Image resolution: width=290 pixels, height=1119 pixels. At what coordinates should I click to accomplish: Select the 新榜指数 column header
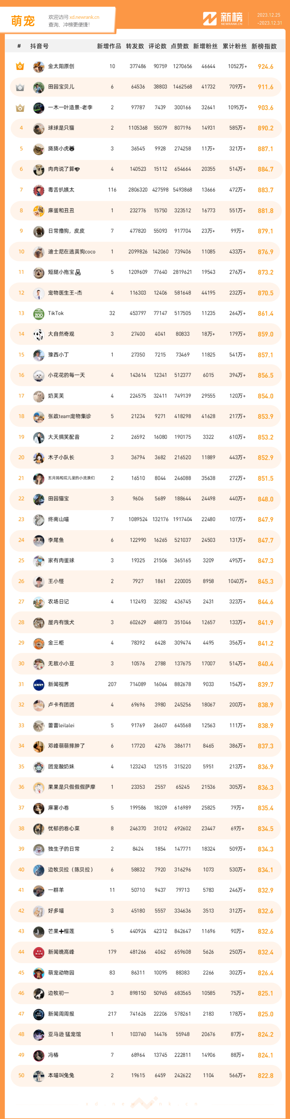click(x=264, y=46)
